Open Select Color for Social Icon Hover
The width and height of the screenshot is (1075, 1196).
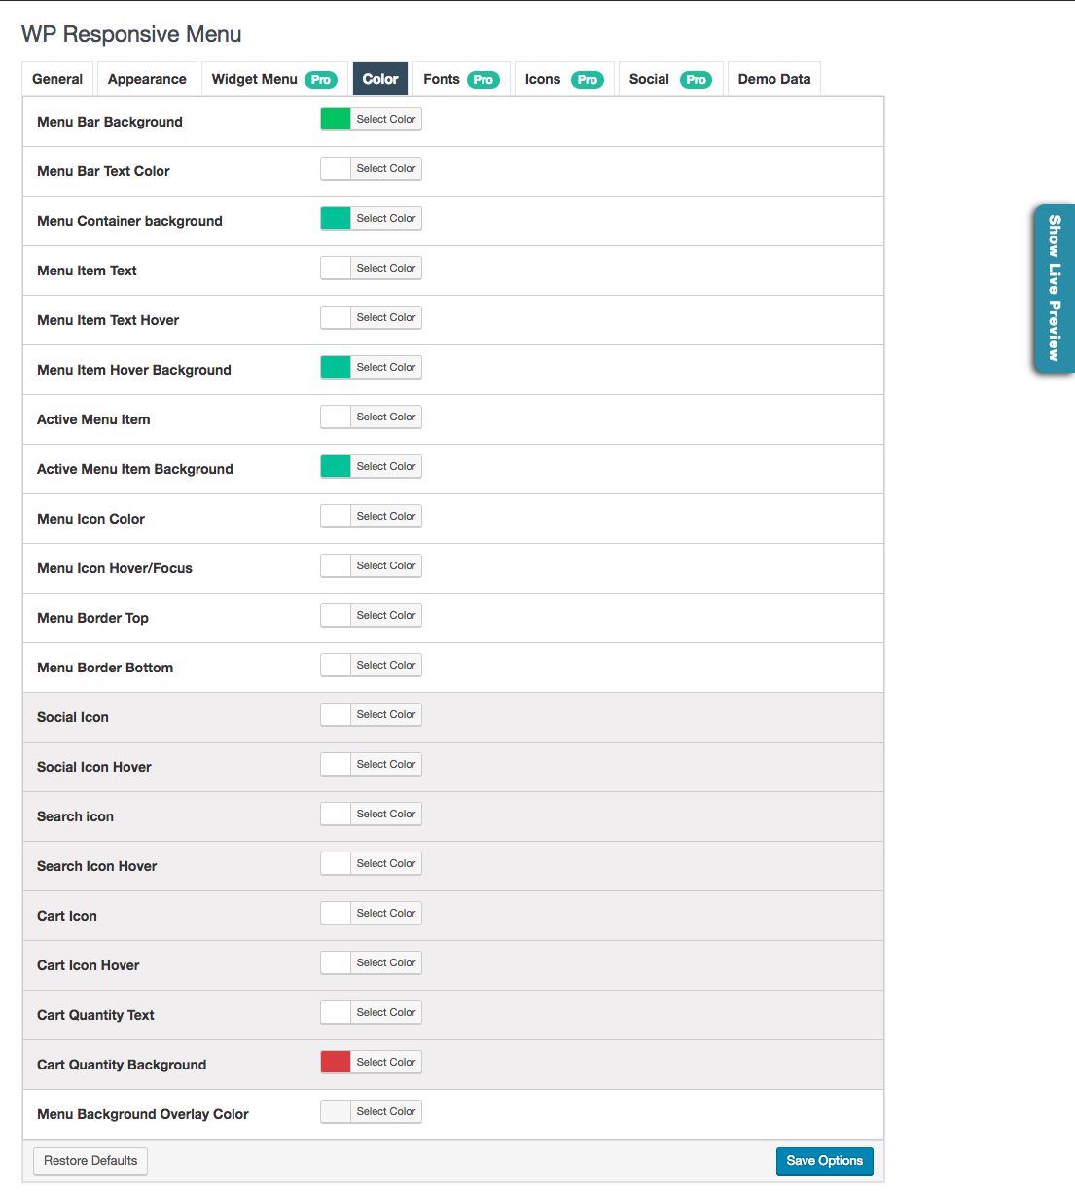click(386, 764)
